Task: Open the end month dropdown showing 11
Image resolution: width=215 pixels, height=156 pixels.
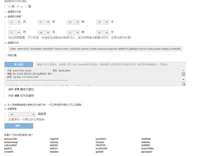Action: [x=14, y=32]
